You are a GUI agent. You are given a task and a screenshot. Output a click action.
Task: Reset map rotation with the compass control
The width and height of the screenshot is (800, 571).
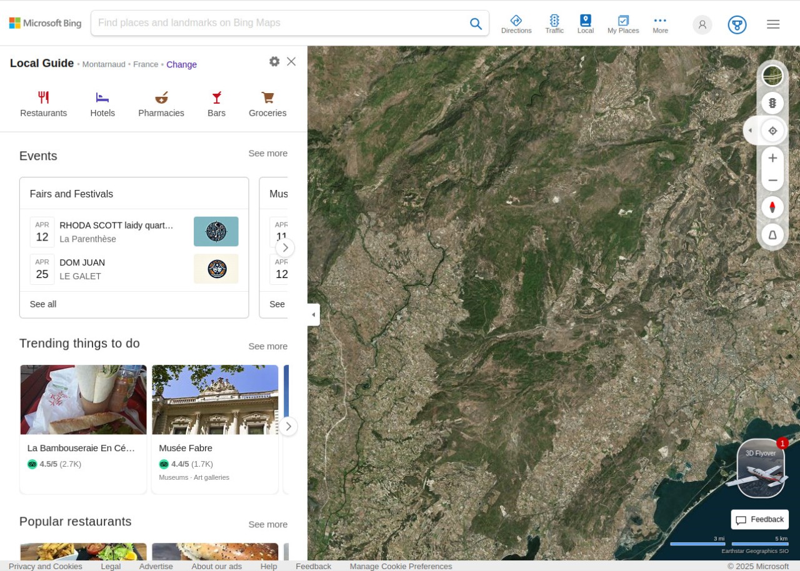tap(772, 207)
